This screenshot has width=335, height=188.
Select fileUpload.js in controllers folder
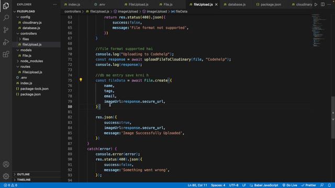pos(32,44)
